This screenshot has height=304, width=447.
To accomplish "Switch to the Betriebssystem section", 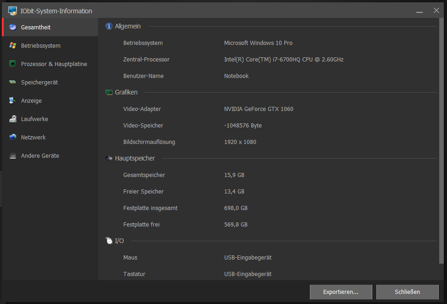I will point(50,45).
